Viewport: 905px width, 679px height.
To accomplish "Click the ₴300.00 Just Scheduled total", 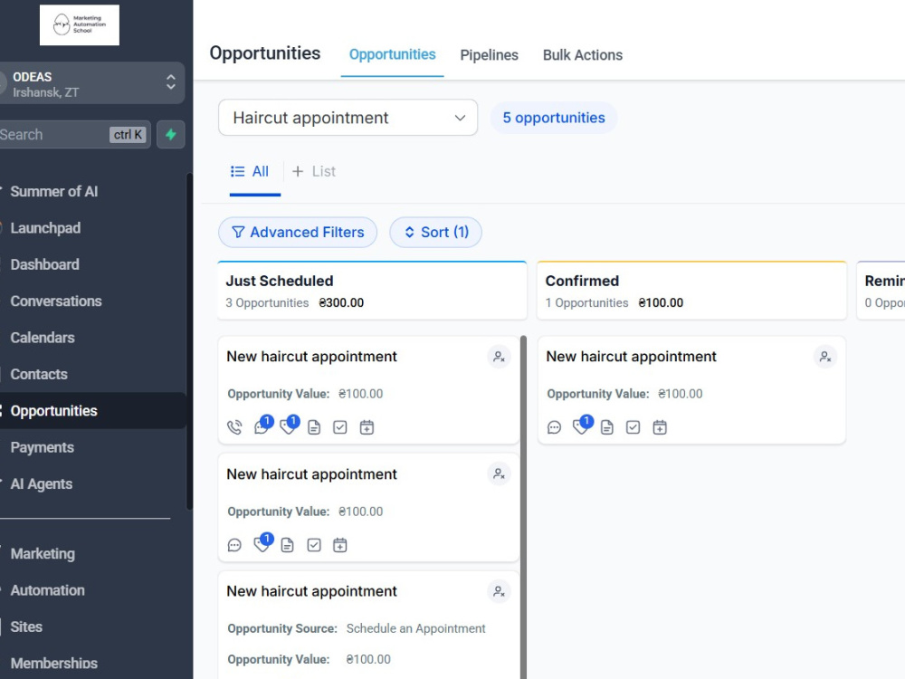I will click(x=341, y=303).
